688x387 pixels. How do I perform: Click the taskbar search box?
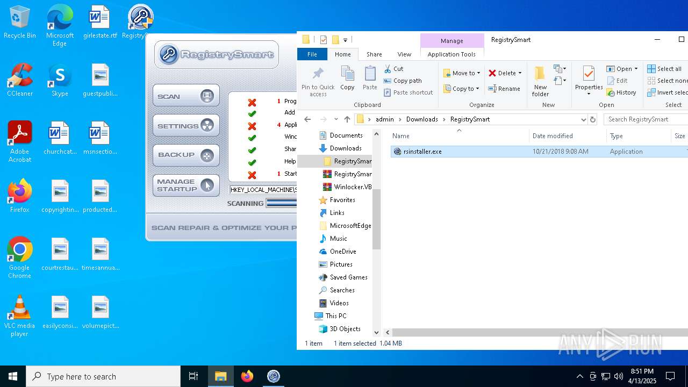click(103, 376)
